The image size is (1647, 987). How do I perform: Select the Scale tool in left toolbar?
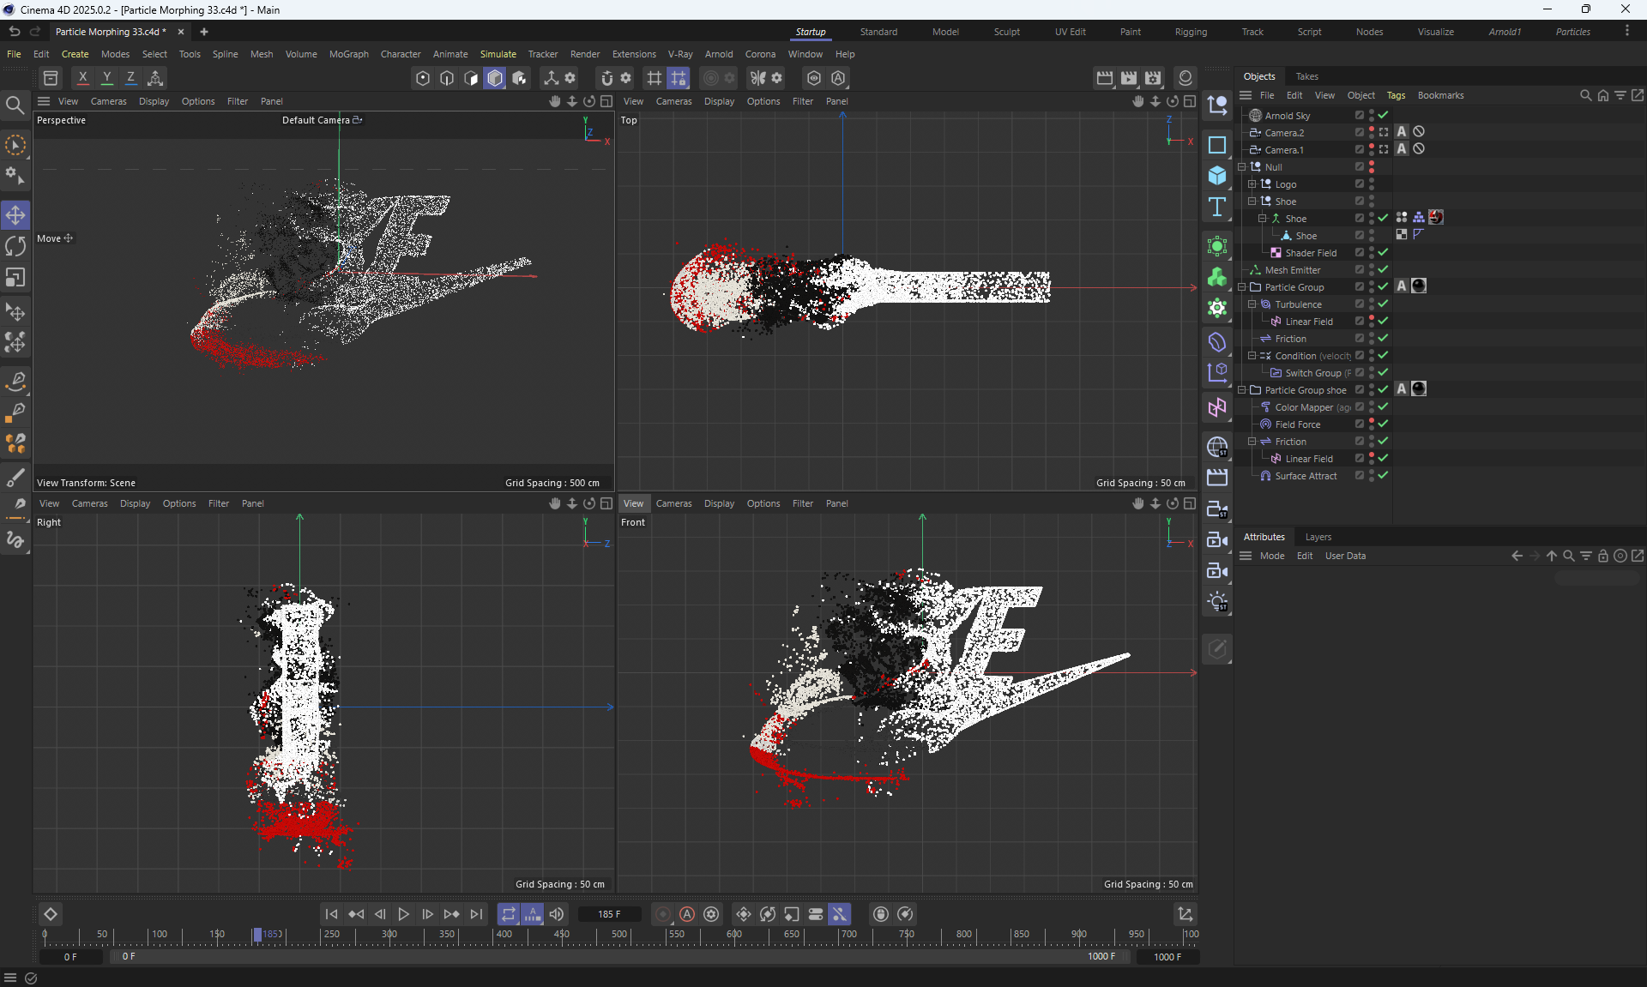point(15,278)
